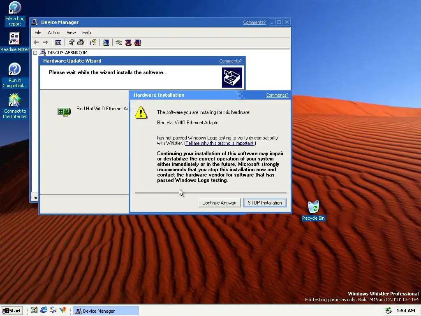421x316 pixels.
Task: Maximize the Device Manager window
Action: tap(279, 22)
